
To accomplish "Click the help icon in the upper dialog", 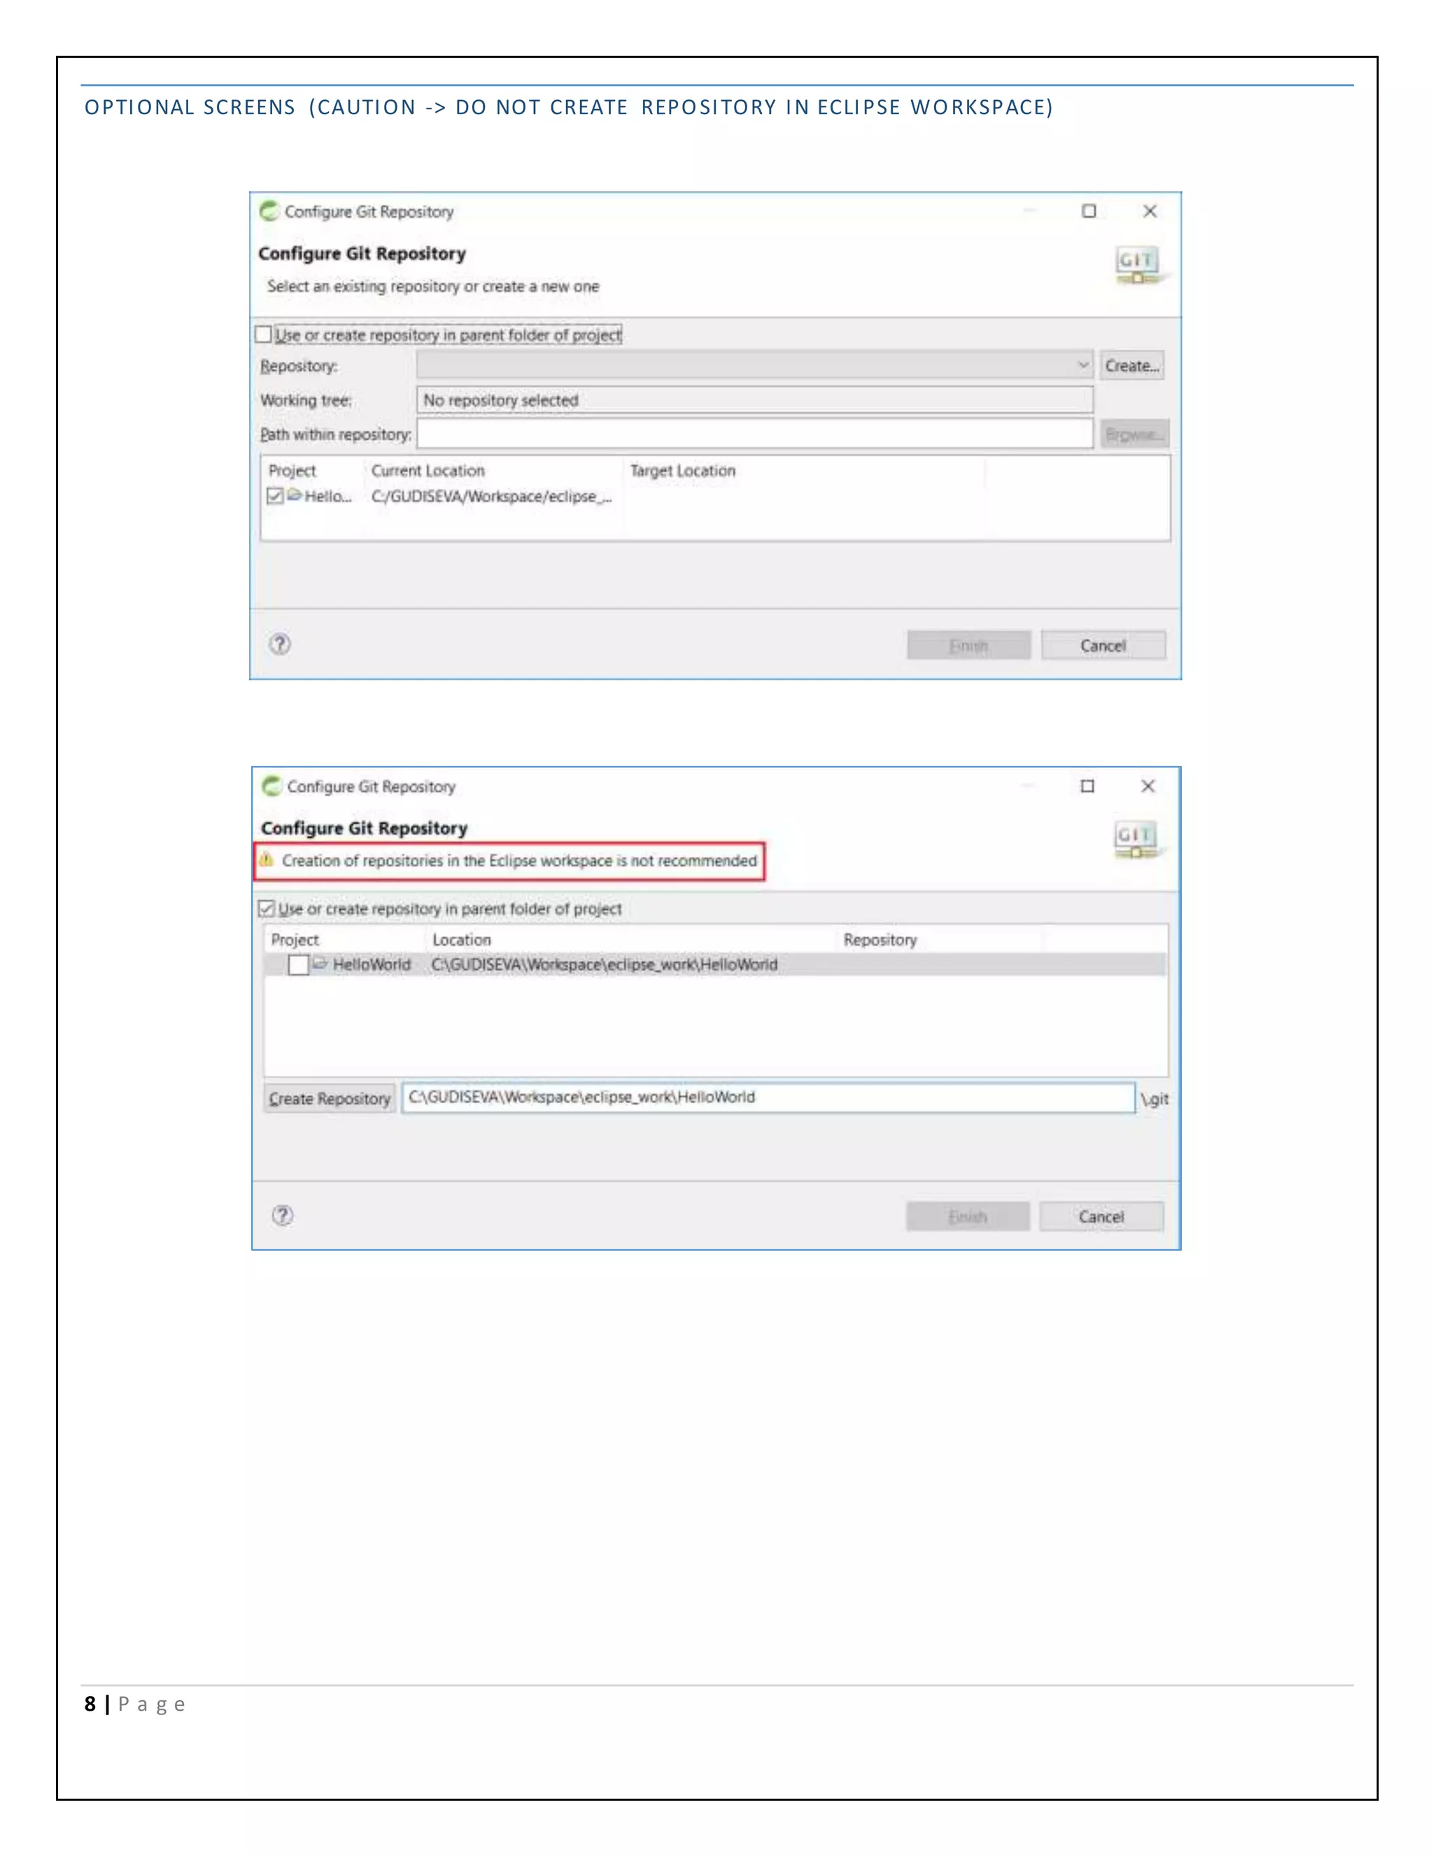I will point(280,644).
